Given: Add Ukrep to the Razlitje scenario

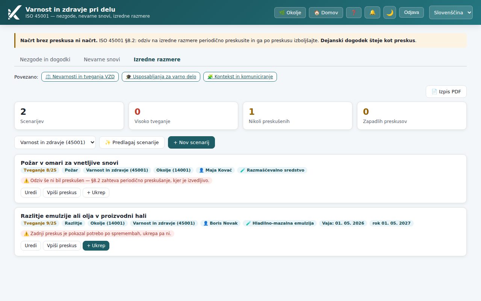Looking at the screenshot, I should [96, 246].
